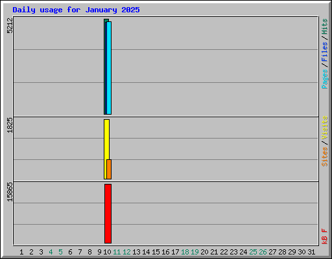Click day 4 weekend label
This screenshot has height=259, width=332.
click(51, 252)
